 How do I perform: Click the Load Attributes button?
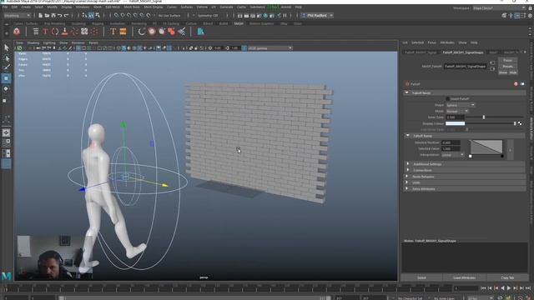(464, 277)
